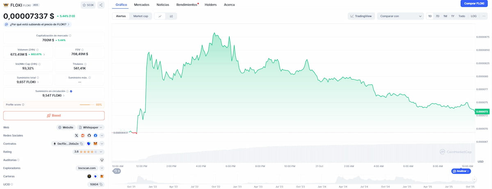Image resolution: width=492 pixels, height=189 pixels.
Task: Toggle LOG scale on chart
Action: [x=474, y=16]
